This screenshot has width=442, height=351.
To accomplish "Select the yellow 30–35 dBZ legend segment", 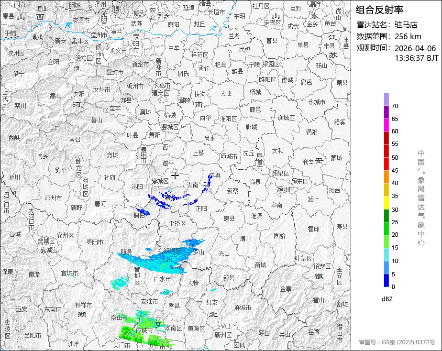I will point(386,203).
